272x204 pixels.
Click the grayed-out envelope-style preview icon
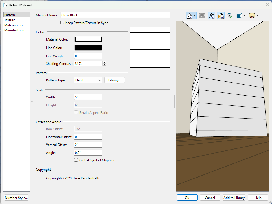click(202, 15)
